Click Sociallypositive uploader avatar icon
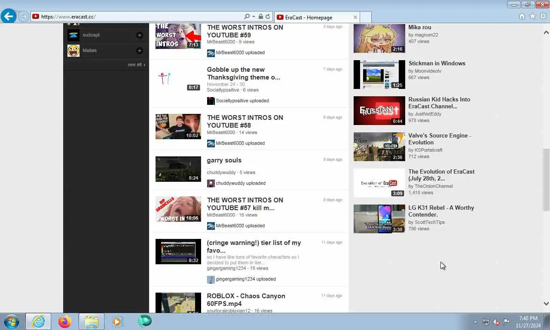The width and height of the screenshot is (550, 330). (211, 101)
